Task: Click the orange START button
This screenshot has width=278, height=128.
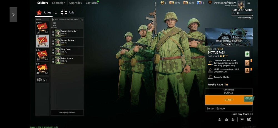Action: tap(229, 100)
